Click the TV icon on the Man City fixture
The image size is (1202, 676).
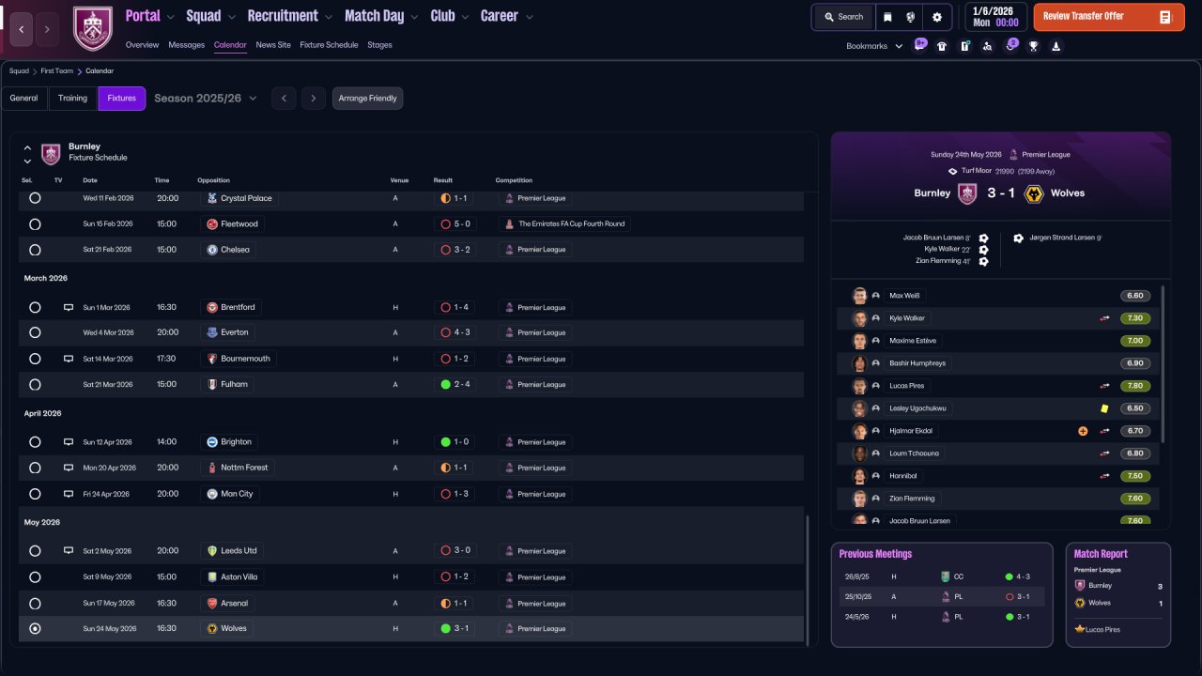coord(69,494)
